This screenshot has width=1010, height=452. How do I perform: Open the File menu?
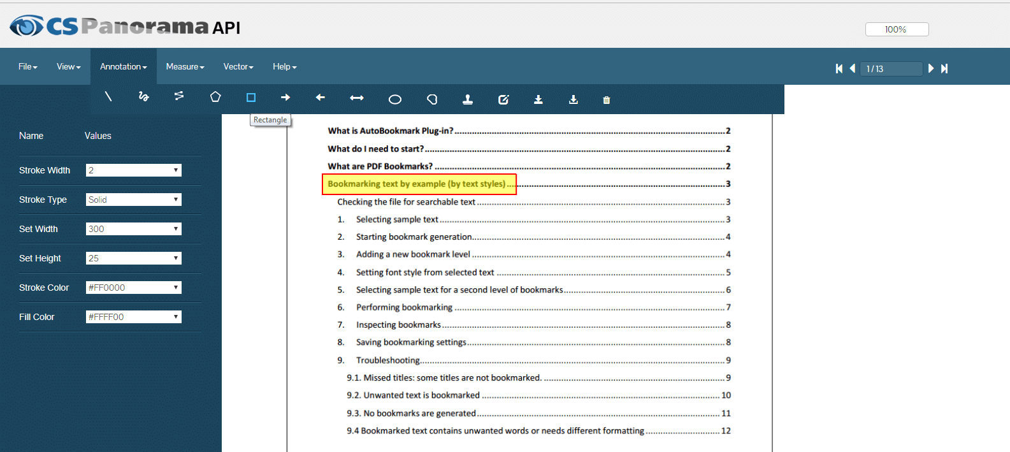[x=27, y=67]
